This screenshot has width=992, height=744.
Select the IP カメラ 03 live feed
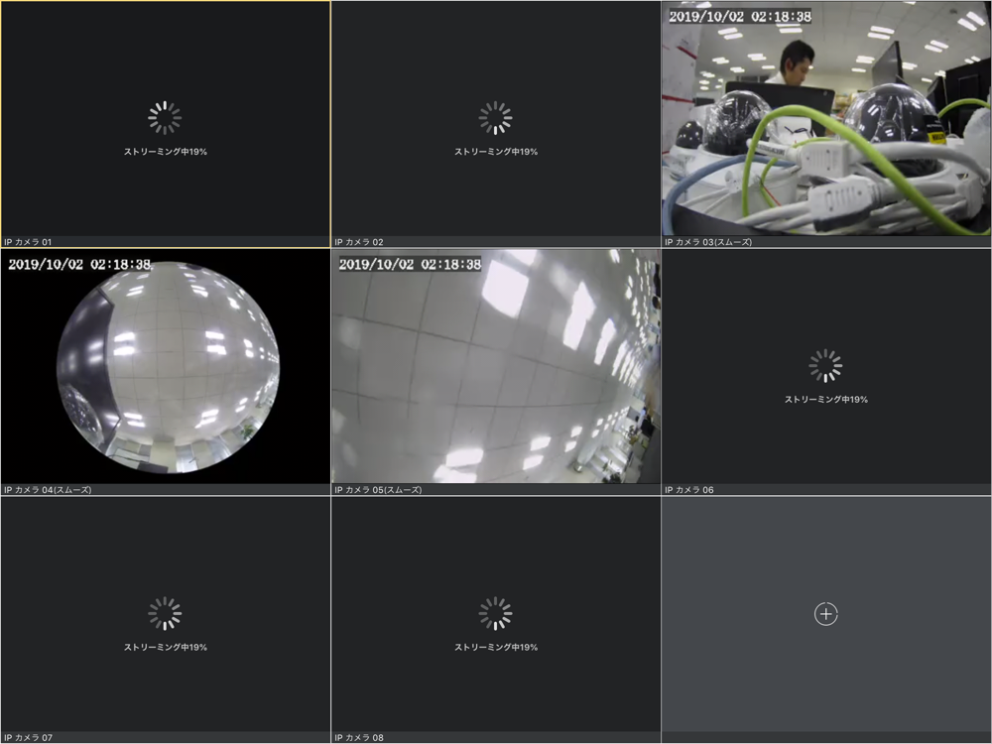[826, 119]
